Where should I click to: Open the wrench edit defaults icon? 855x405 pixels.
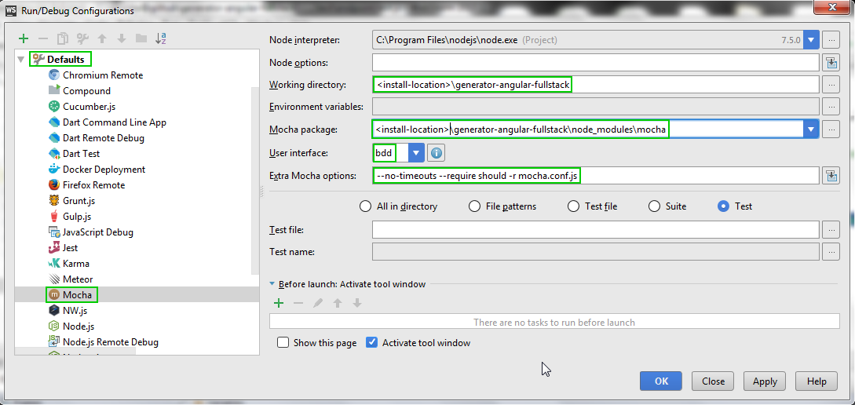point(82,38)
